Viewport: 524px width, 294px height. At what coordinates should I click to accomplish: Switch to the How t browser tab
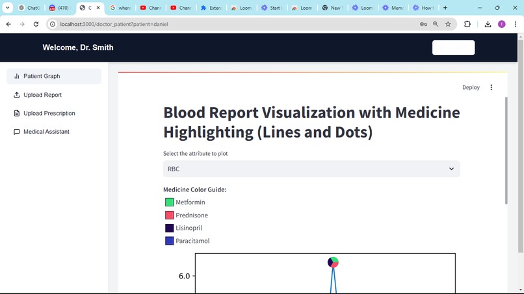click(x=423, y=8)
